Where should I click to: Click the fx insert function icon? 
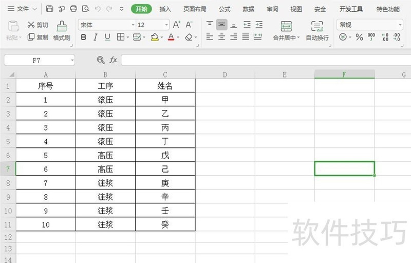click(x=113, y=60)
